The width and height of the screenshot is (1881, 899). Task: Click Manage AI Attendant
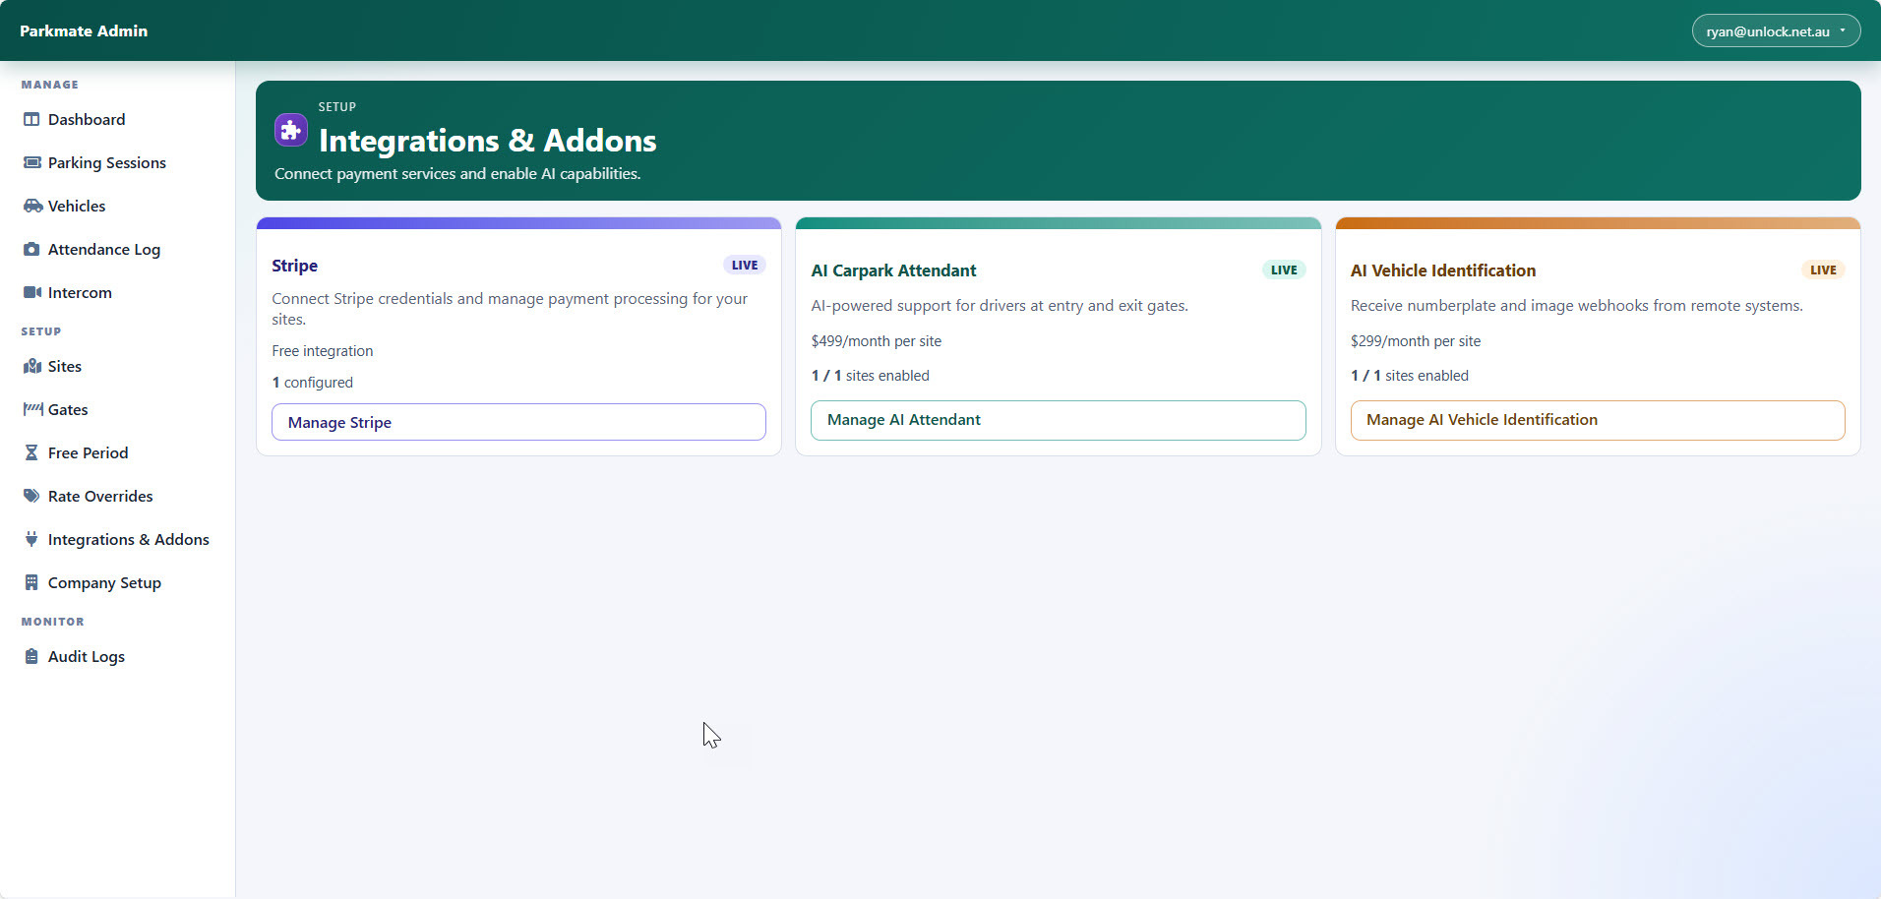coord(1058,420)
